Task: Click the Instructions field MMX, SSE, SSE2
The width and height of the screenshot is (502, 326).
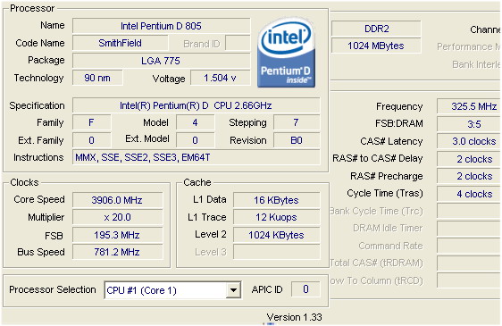Action: [x=196, y=157]
